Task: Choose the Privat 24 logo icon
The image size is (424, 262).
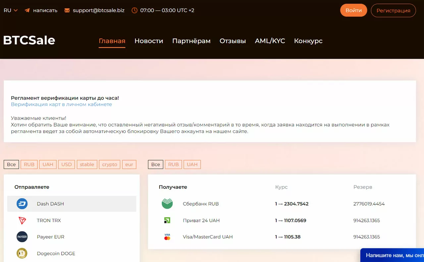Action: [167, 220]
